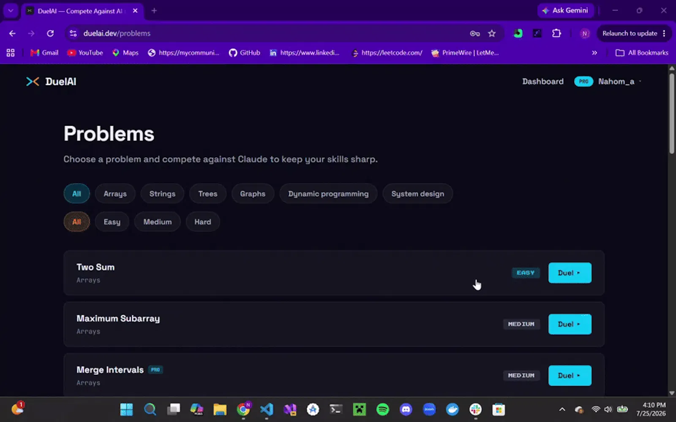
Task: Click the PRO badge beside username
Action: [583, 81]
